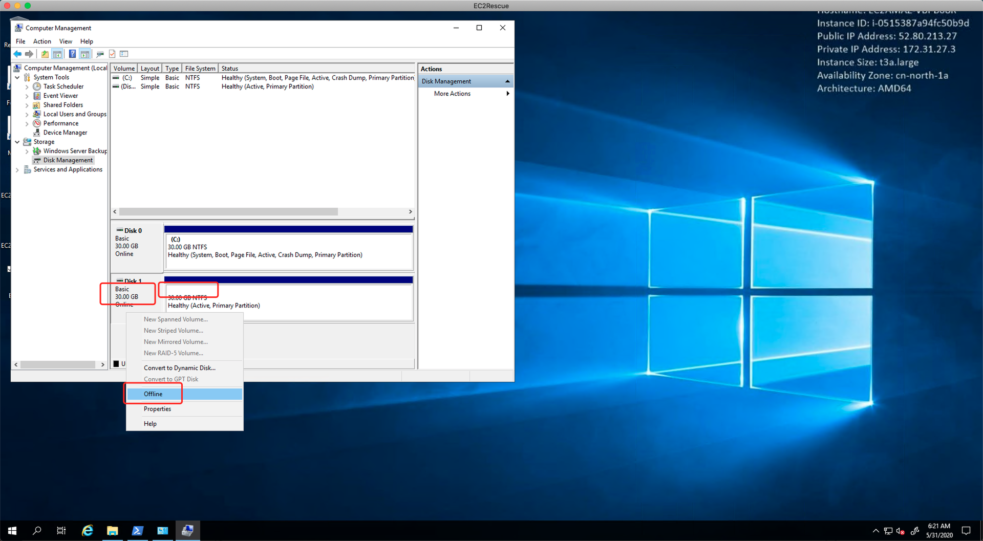Open More Actions in Actions pane

coord(452,94)
